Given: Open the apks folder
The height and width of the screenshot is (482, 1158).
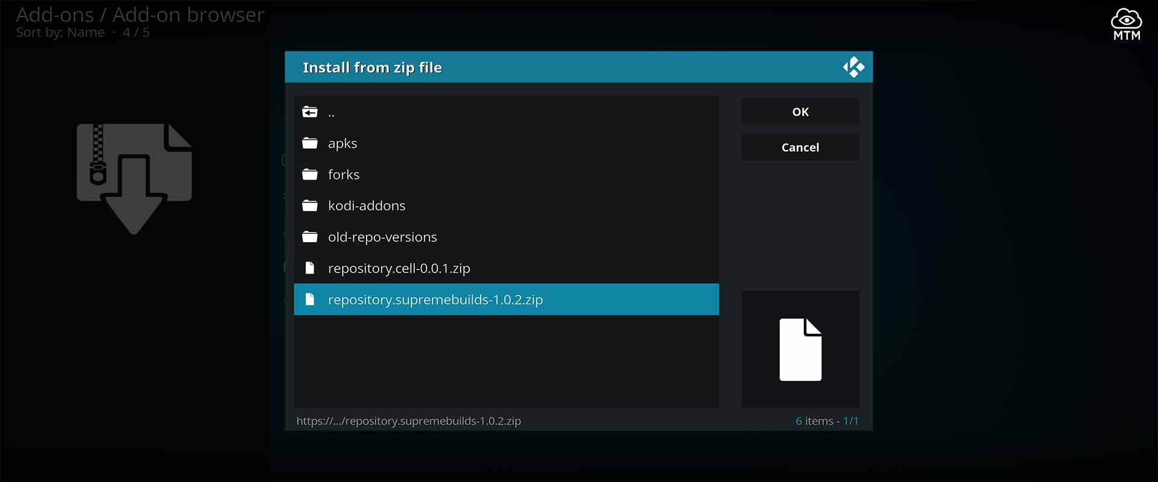Looking at the screenshot, I should (507, 143).
